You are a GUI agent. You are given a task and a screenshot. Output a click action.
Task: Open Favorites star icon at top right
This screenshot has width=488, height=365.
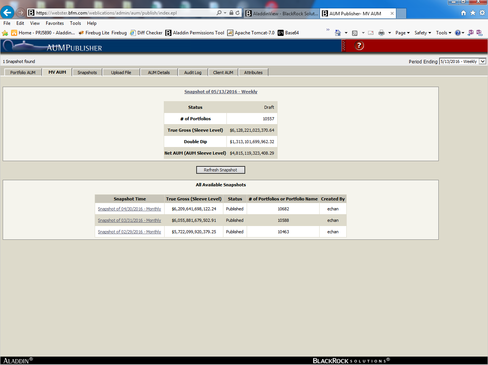pyautogui.click(x=473, y=13)
